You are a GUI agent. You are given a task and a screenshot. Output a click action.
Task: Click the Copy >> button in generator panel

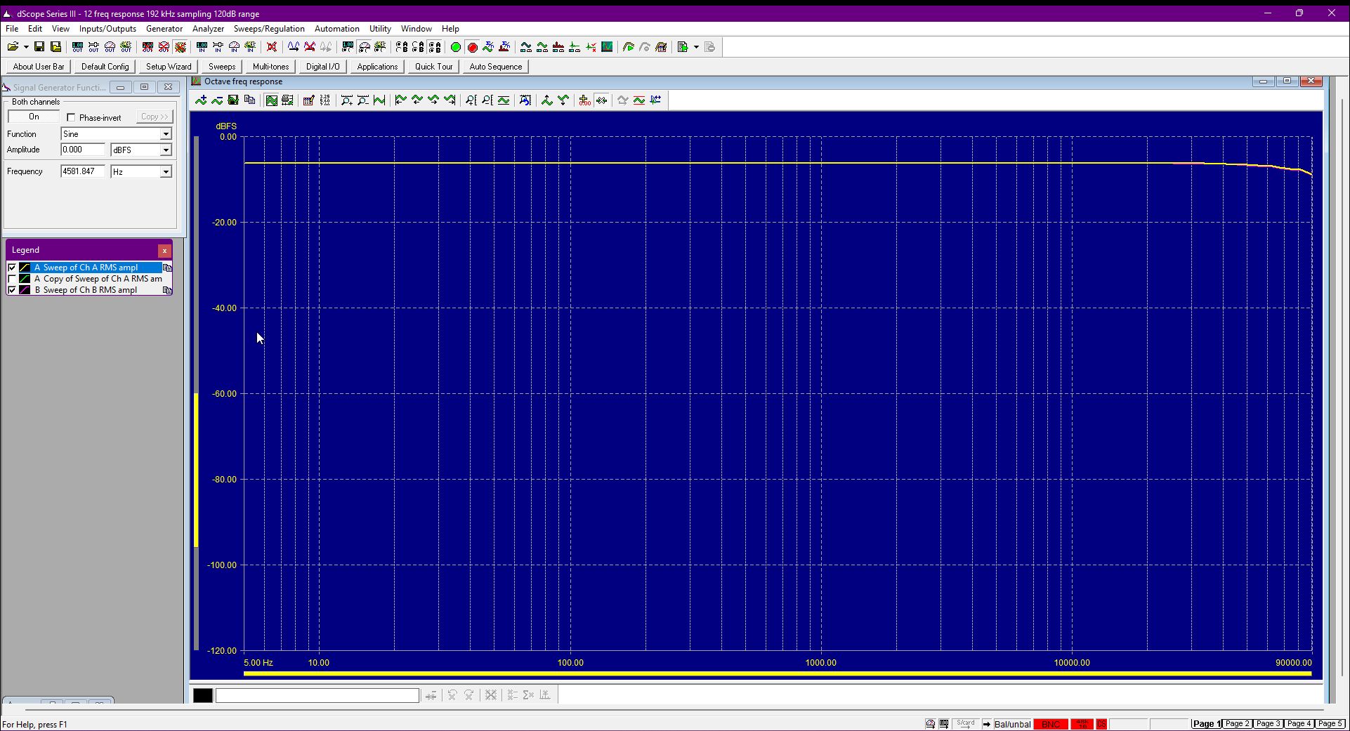pos(155,117)
